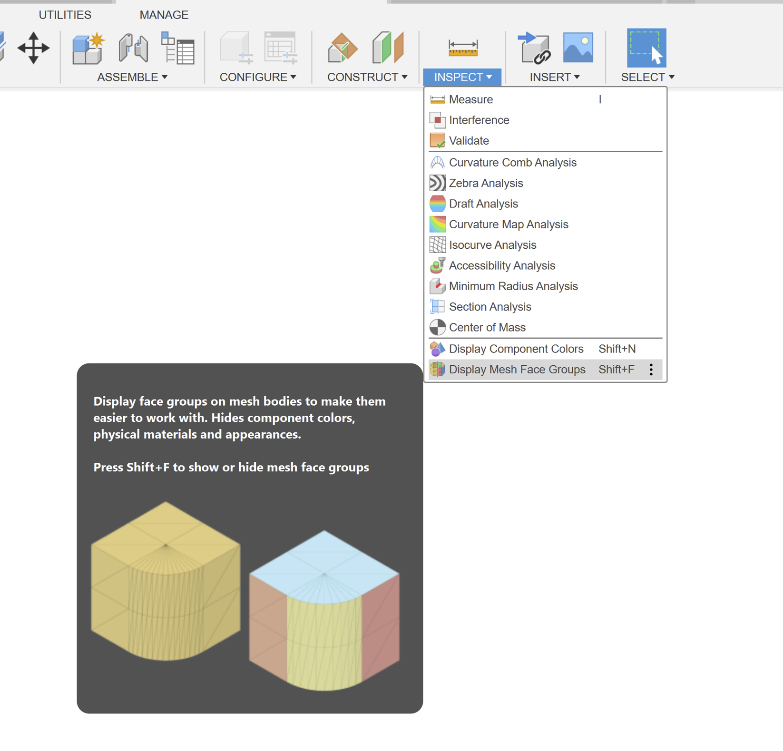Click the Curvature Map Analysis rainbow icon
This screenshot has height=751, width=783.
[437, 224]
